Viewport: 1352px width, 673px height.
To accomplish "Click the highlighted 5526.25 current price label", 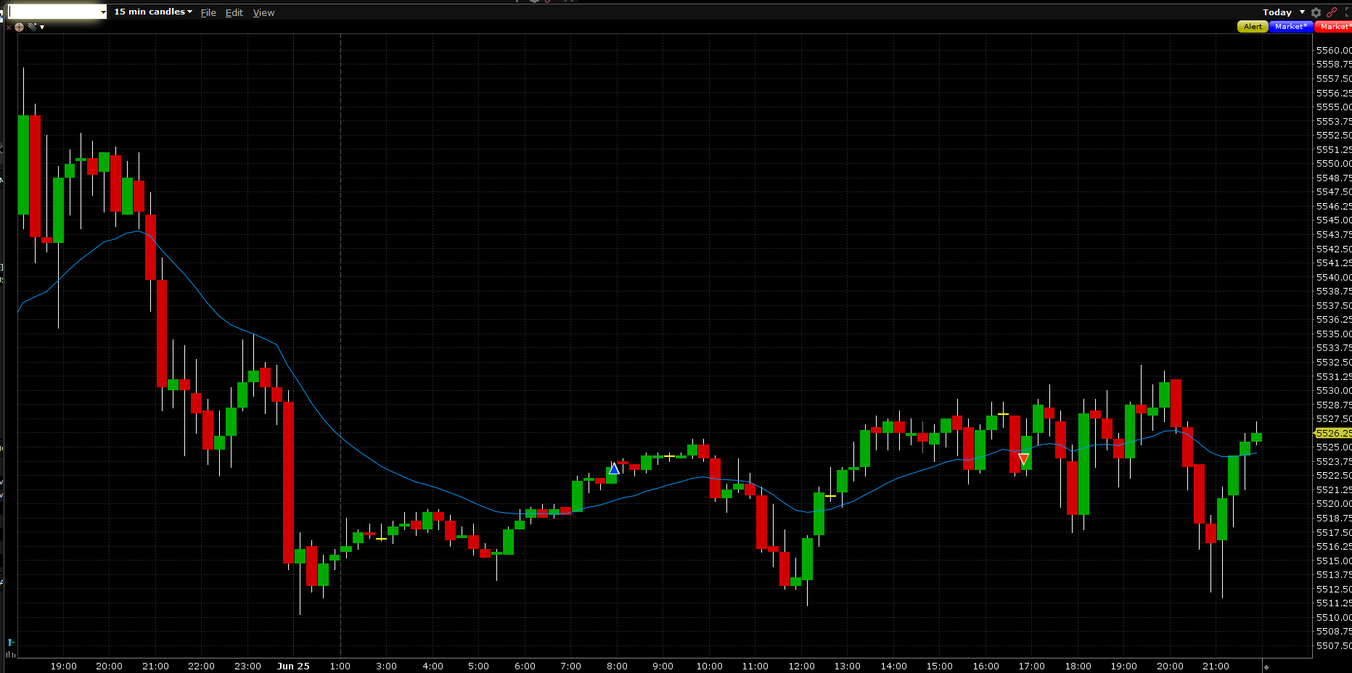I will [1334, 433].
